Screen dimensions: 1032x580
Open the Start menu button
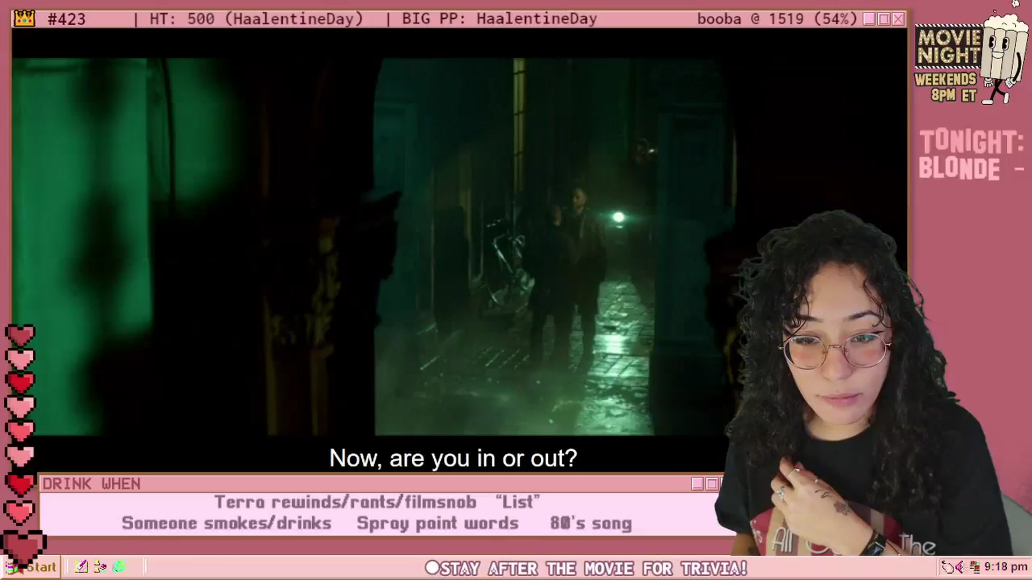click(31, 567)
